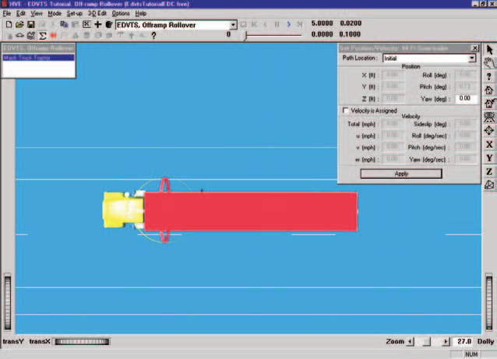
Task: Align view to X axis
Action: click(x=489, y=145)
